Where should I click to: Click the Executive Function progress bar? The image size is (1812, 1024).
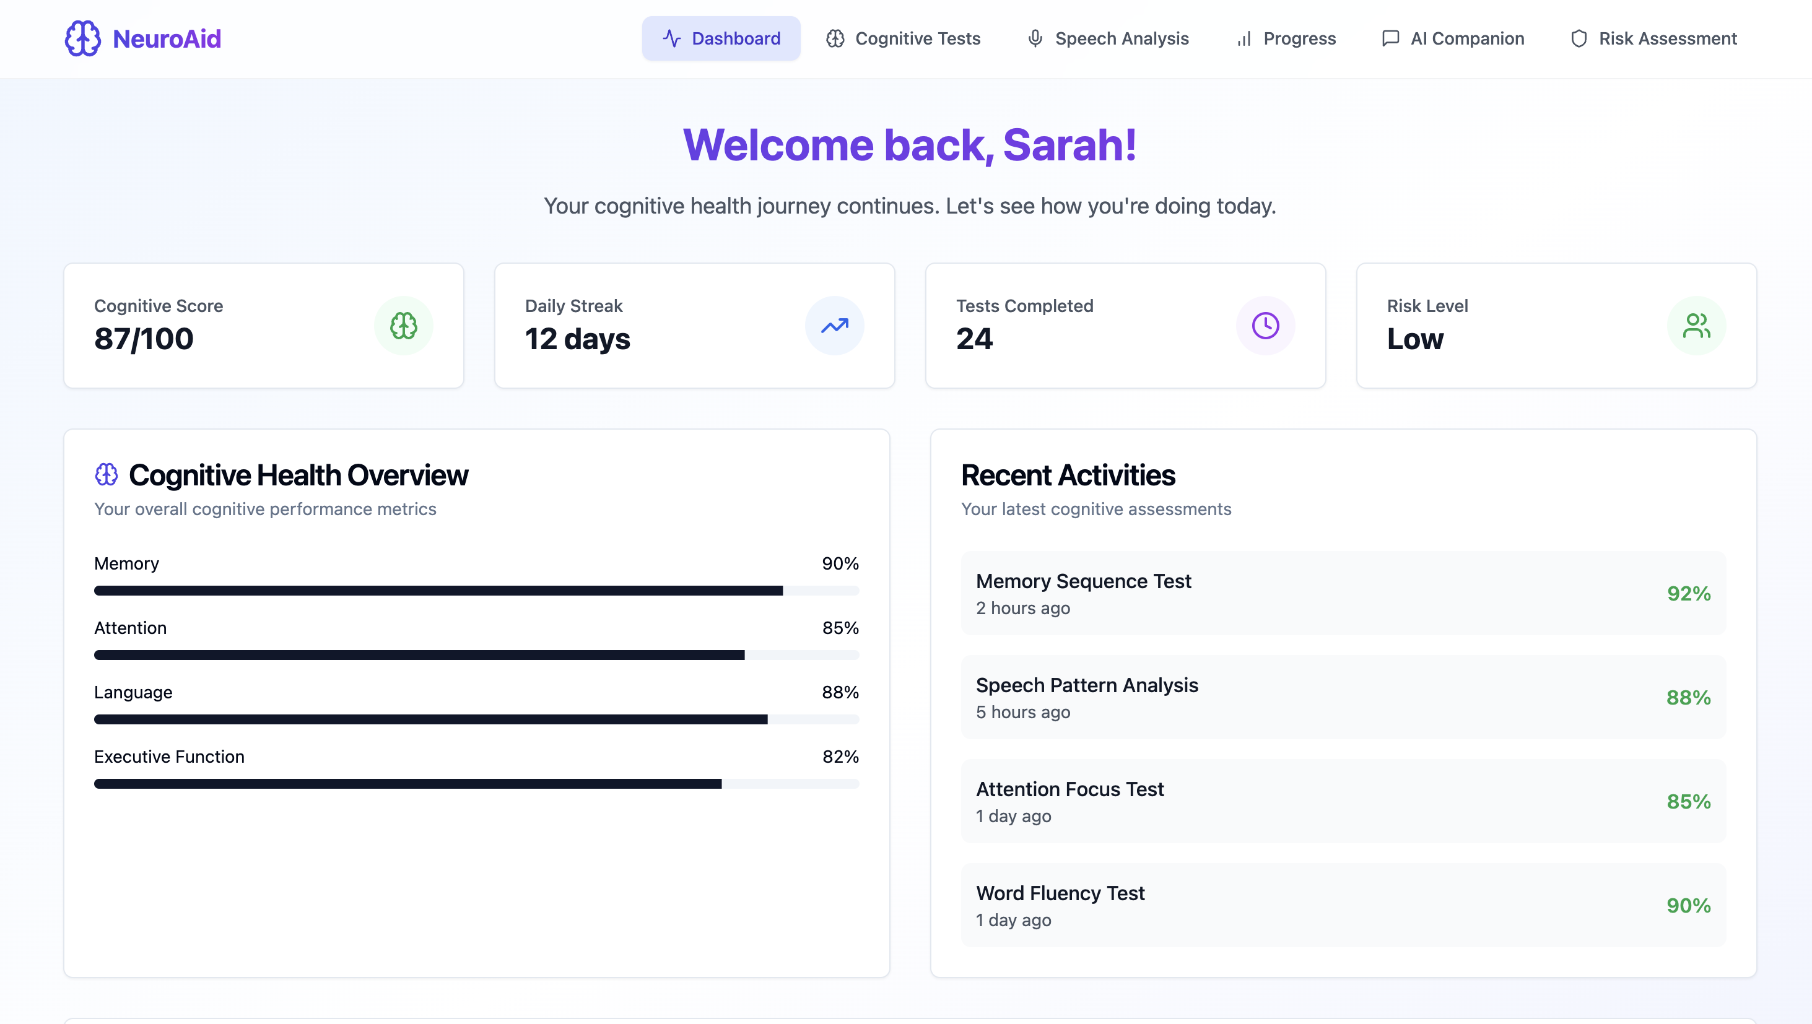tap(476, 783)
